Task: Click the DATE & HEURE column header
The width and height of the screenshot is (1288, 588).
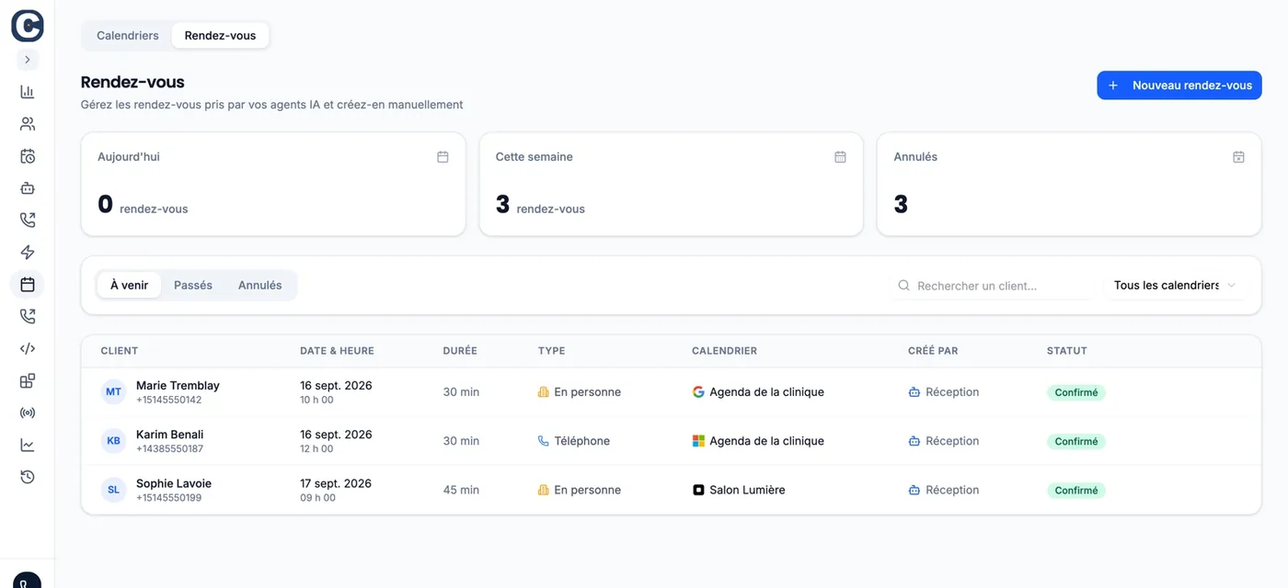Action: tap(337, 351)
